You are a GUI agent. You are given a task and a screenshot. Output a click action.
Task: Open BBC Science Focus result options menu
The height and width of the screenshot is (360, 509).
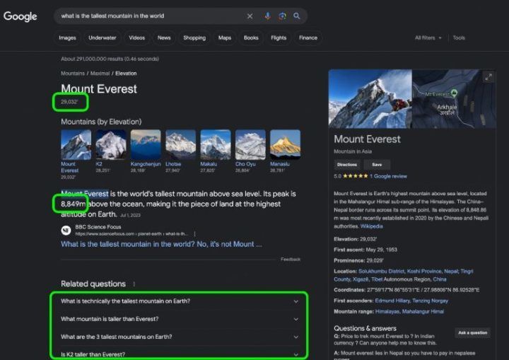[195, 233]
